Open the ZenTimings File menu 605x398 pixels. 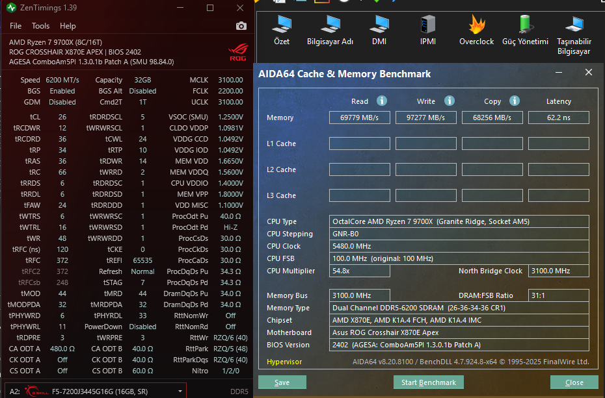tap(16, 26)
